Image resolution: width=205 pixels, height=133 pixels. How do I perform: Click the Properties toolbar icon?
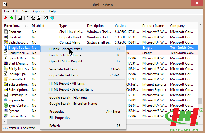coord(39,18)
